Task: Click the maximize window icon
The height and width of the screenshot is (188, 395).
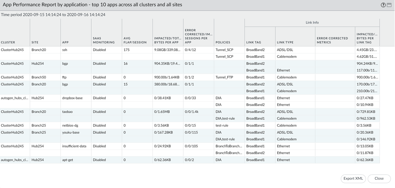Action: tap(389, 5)
